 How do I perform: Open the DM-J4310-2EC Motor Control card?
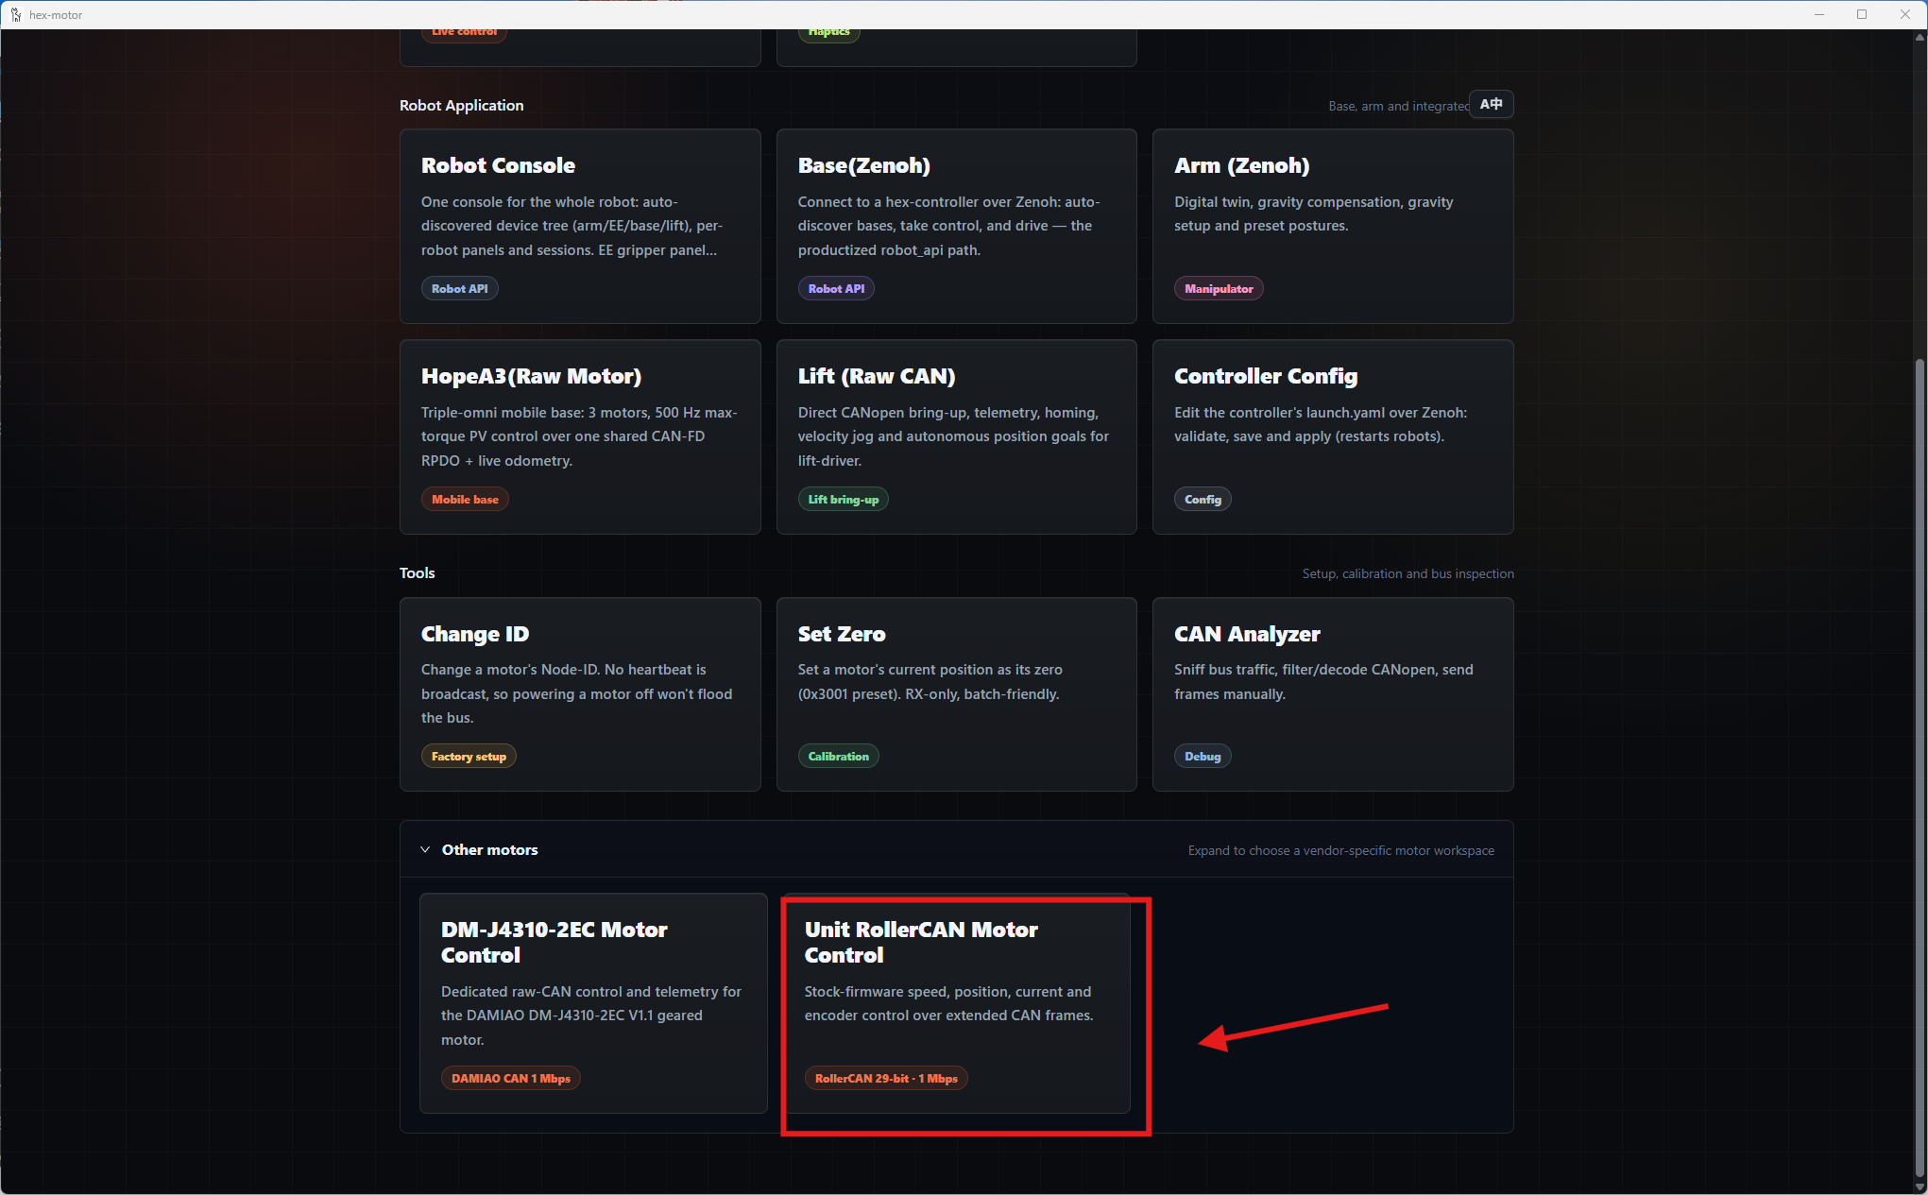pos(593,1003)
